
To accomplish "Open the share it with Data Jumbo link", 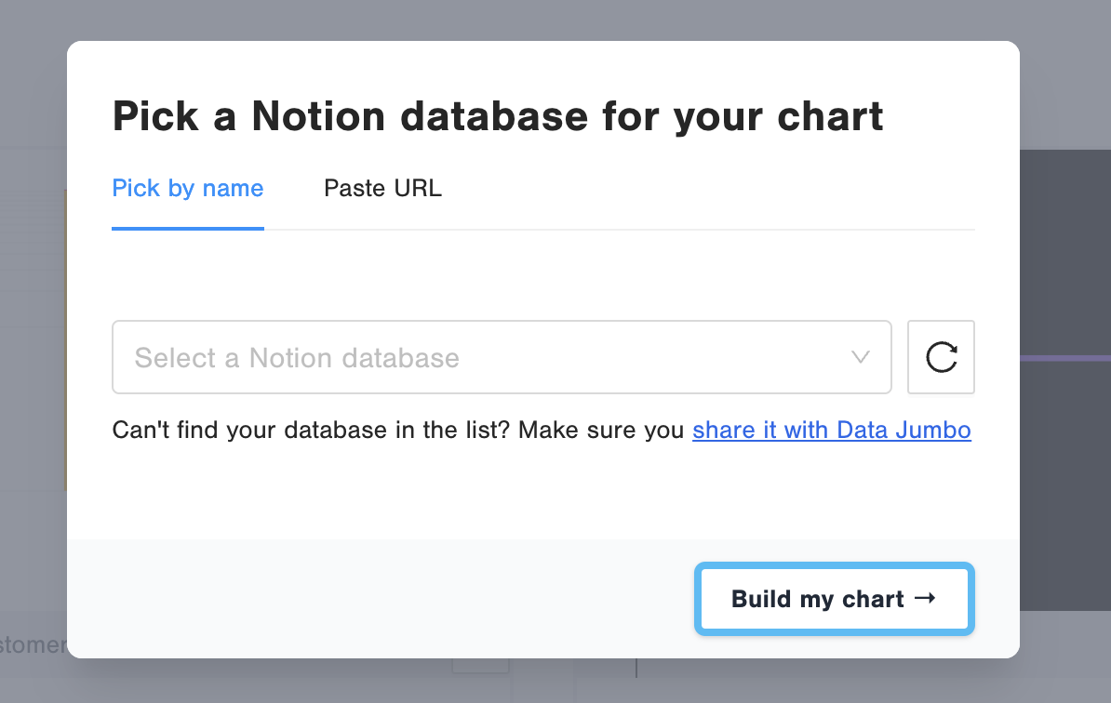I will (x=831, y=431).
